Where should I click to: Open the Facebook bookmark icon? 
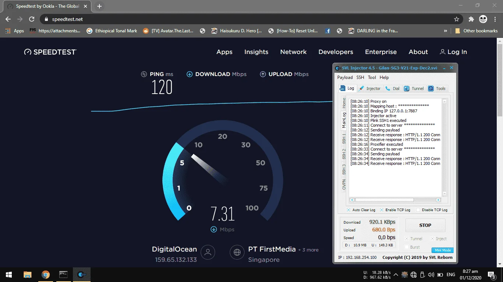pos(328,31)
